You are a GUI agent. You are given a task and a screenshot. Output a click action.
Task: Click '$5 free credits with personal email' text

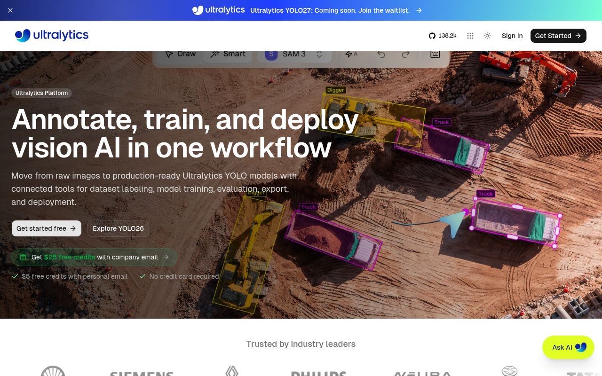[75, 276]
